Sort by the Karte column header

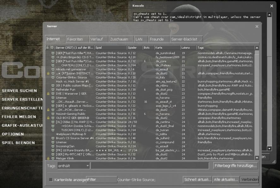coord(167,48)
